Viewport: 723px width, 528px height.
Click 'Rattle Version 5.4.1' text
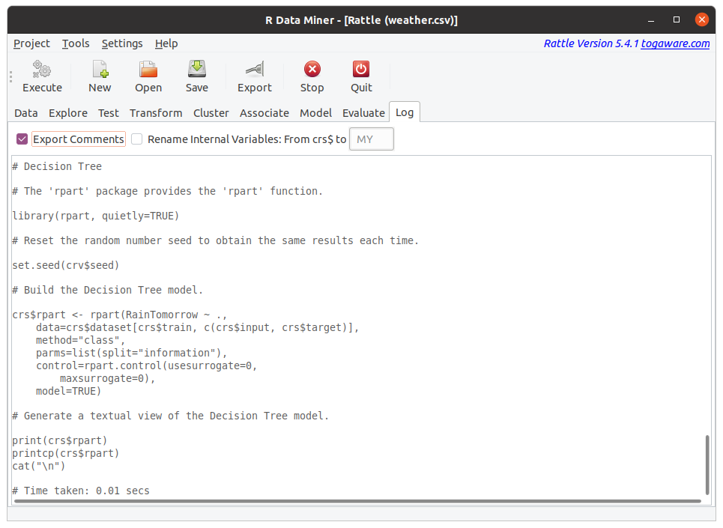pyautogui.click(x=591, y=43)
